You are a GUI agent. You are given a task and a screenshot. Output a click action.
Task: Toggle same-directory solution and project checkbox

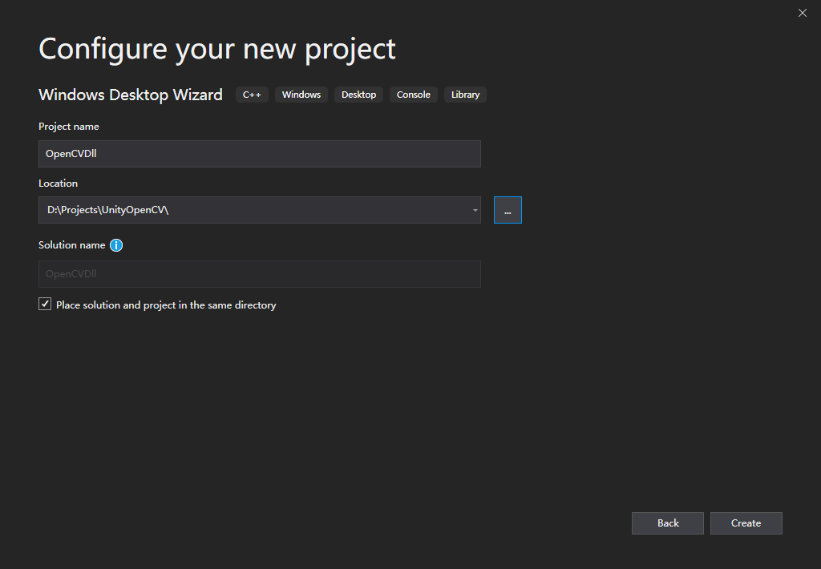(x=45, y=305)
